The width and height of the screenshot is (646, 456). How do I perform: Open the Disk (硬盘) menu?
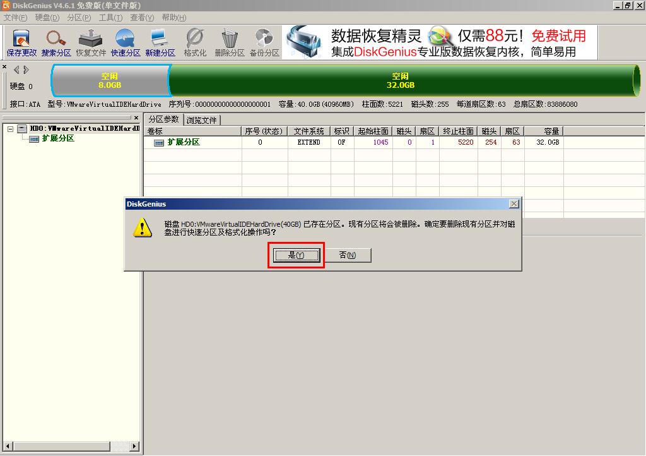(47, 17)
